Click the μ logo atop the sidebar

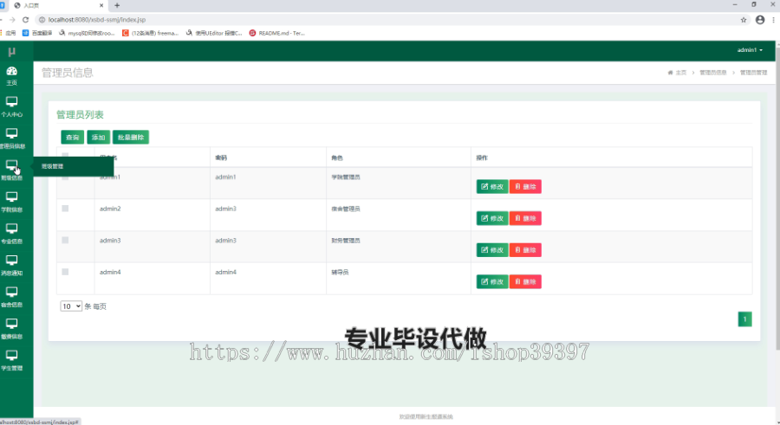pos(12,51)
